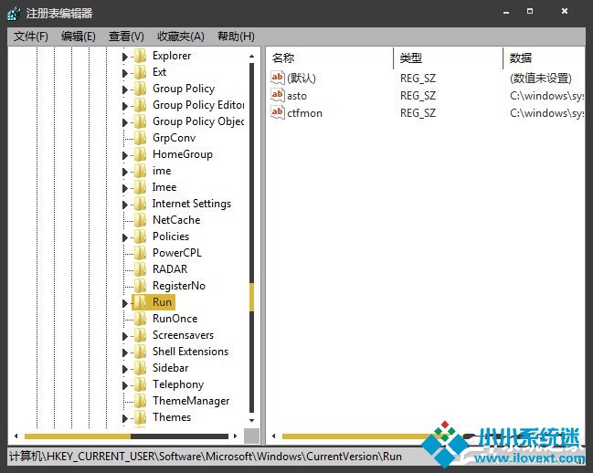593x473 pixels.
Task: Select the asto value name
Action: pyautogui.click(x=297, y=96)
